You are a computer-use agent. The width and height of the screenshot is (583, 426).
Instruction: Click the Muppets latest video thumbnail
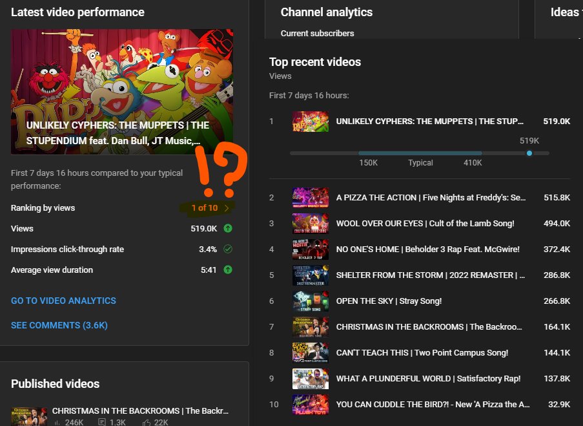(x=122, y=92)
